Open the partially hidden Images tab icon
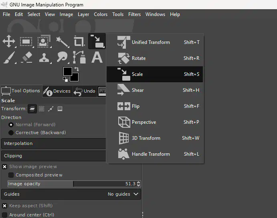The height and width of the screenshot is (218, 277). click(102, 91)
